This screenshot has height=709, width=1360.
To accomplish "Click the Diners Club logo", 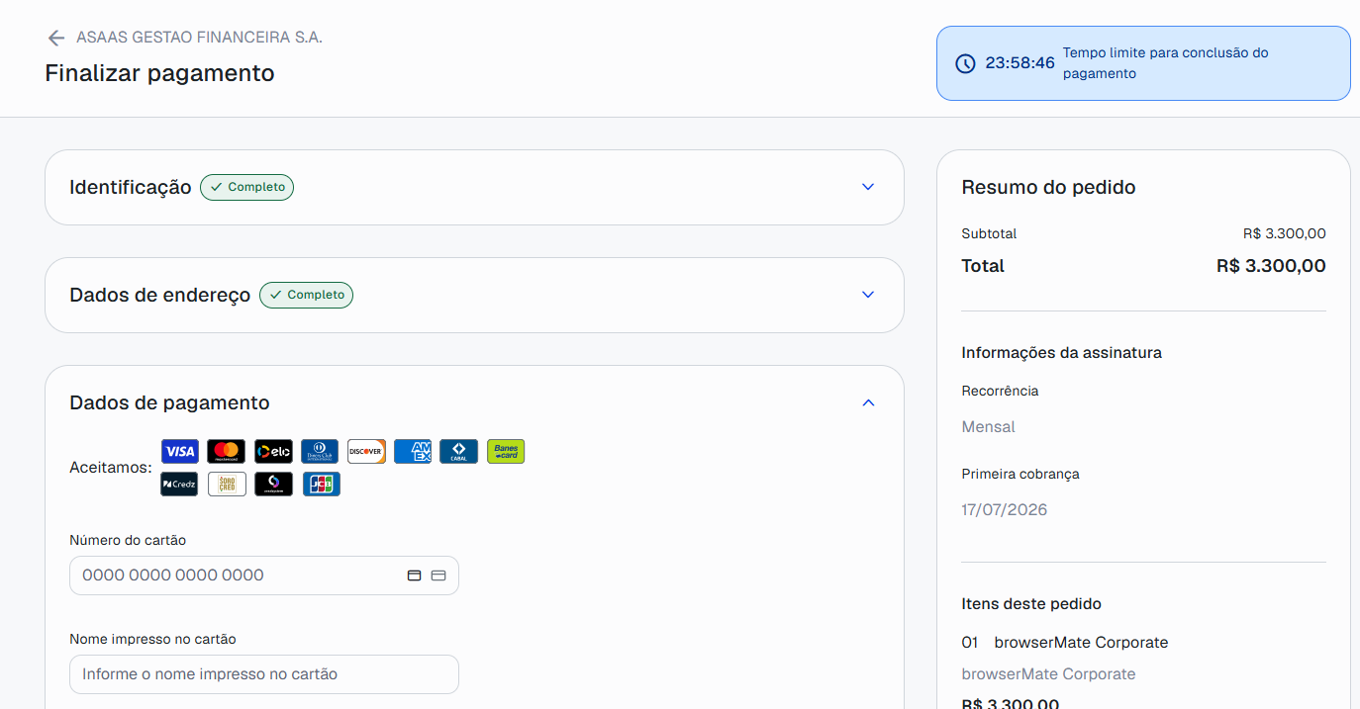I will click(320, 452).
